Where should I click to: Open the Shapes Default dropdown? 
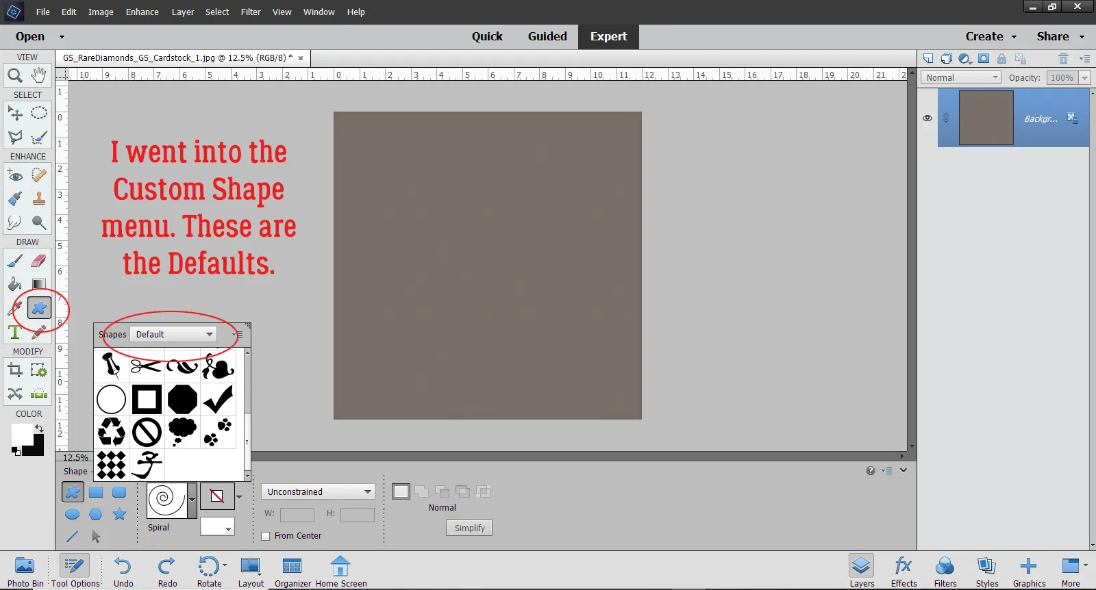[x=174, y=335]
